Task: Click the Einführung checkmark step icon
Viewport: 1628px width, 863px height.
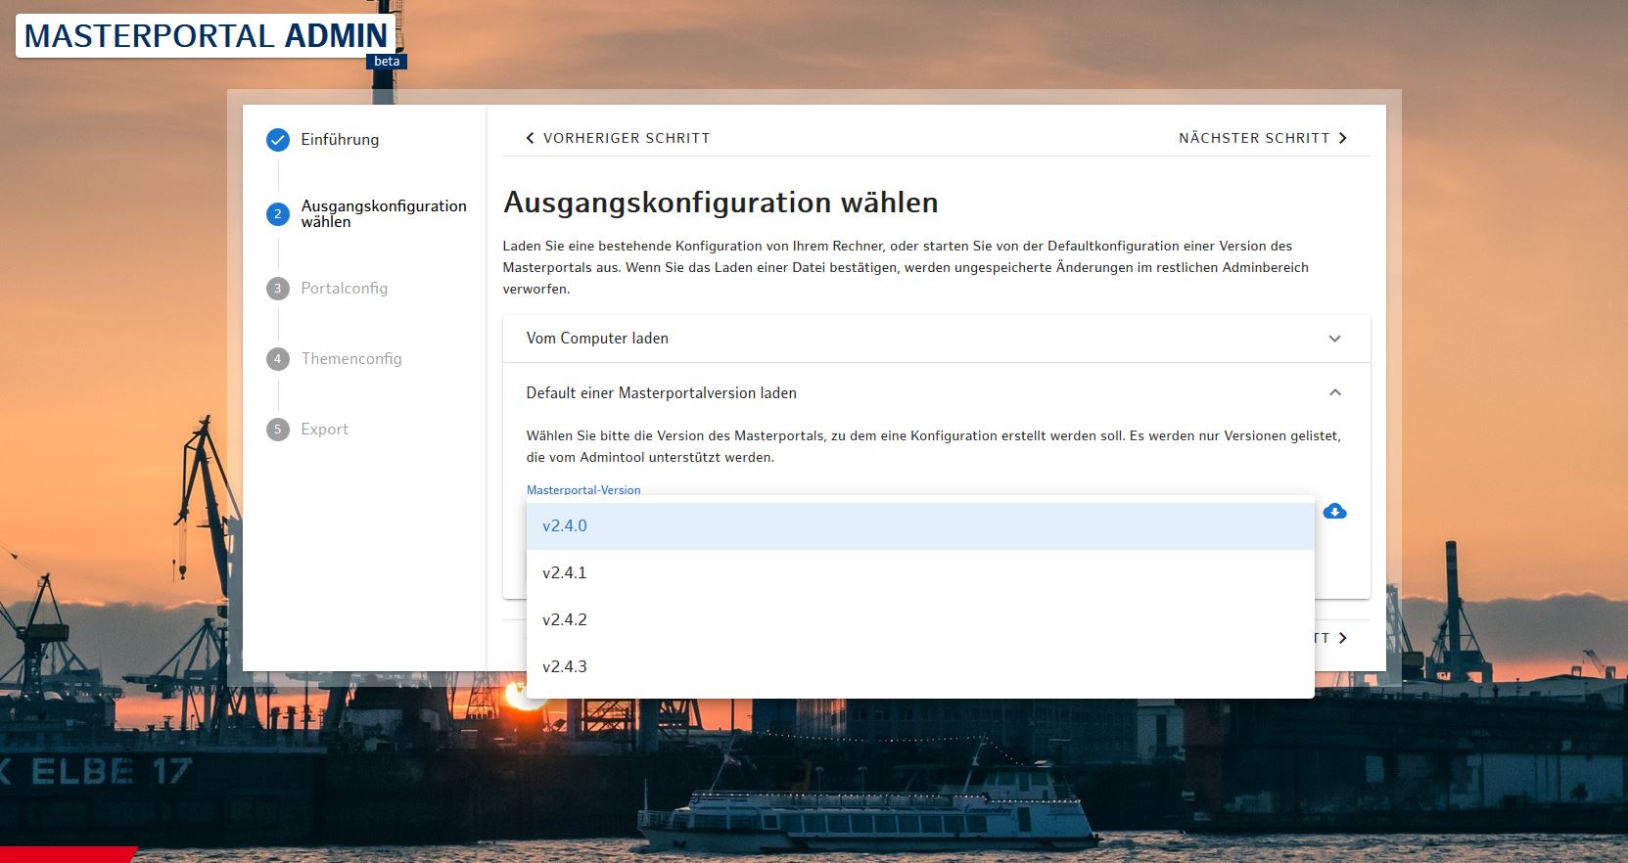Action: pyautogui.click(x=278, y=140)
